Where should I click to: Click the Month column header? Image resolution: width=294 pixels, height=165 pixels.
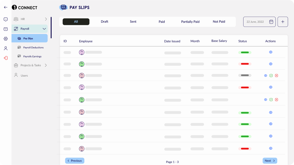pos(195,41)
